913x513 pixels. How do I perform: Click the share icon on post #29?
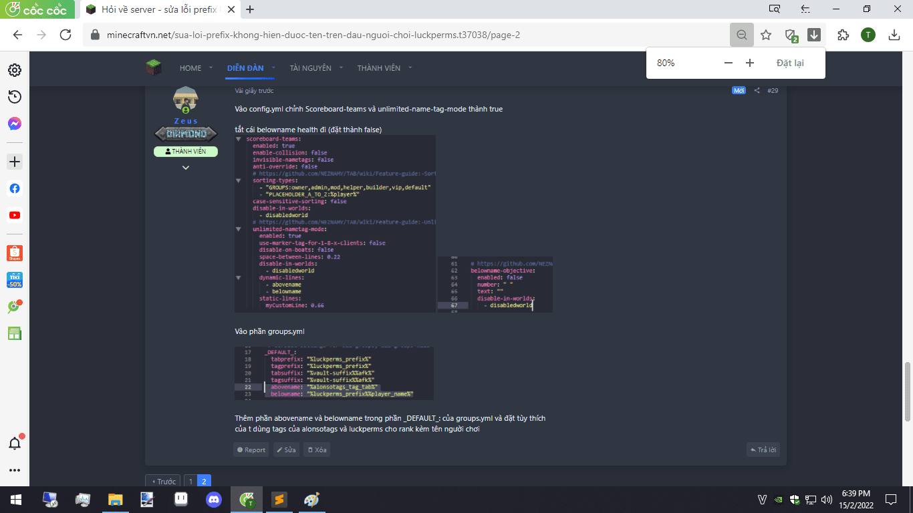point(757,91)
